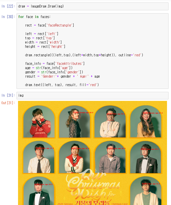Click the draw = ImageDraw.Draw(img) code cell
Viewport: 171px width, 205px height.
point(92,6)
